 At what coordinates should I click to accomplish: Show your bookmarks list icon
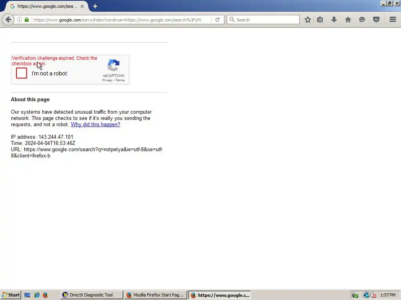tap(320, 20)
